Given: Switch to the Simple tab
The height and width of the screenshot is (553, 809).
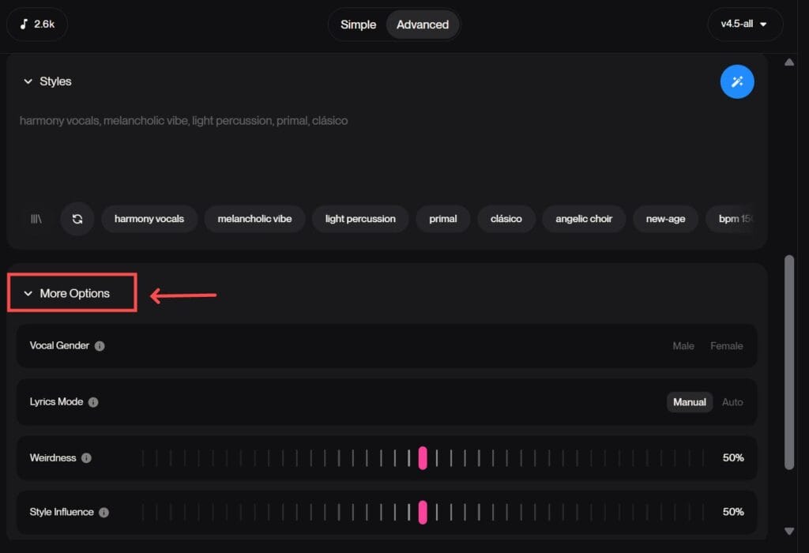Looking at the screenshot, I should pyautogui.click(x=358, y=24).
